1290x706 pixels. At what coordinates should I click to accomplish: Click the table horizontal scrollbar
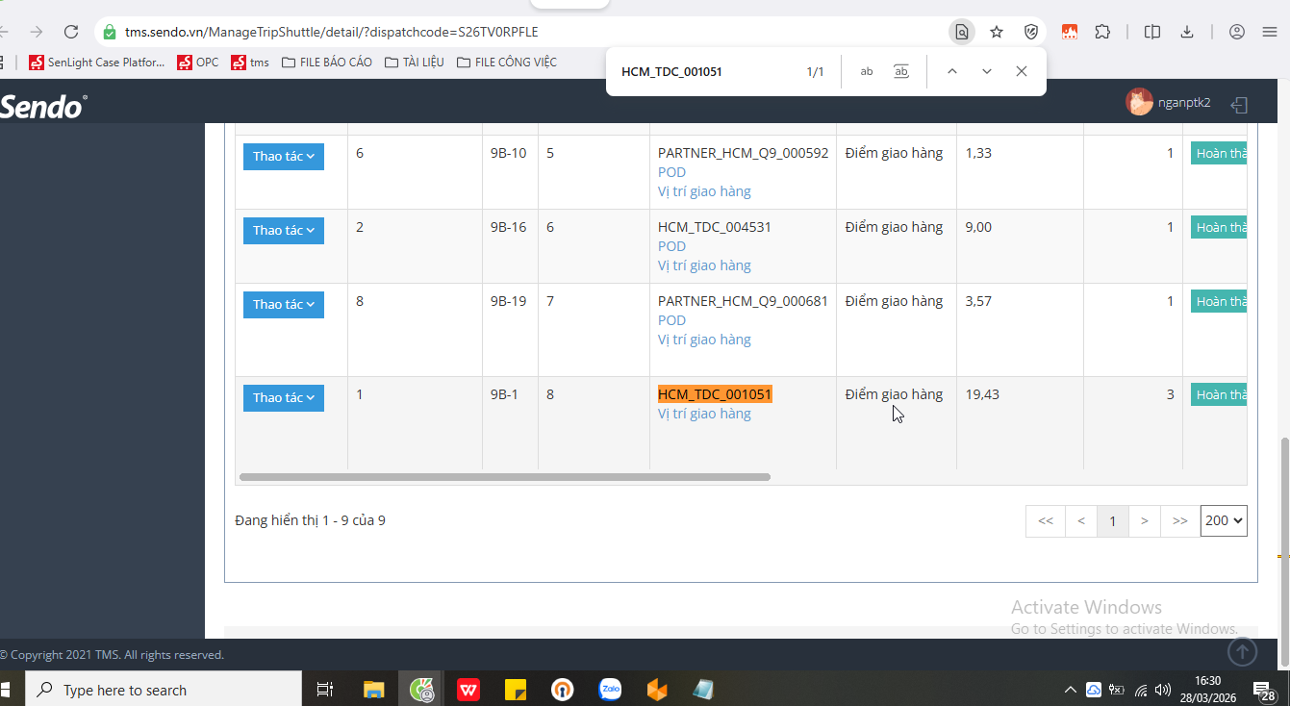click(x=505, y=477)
